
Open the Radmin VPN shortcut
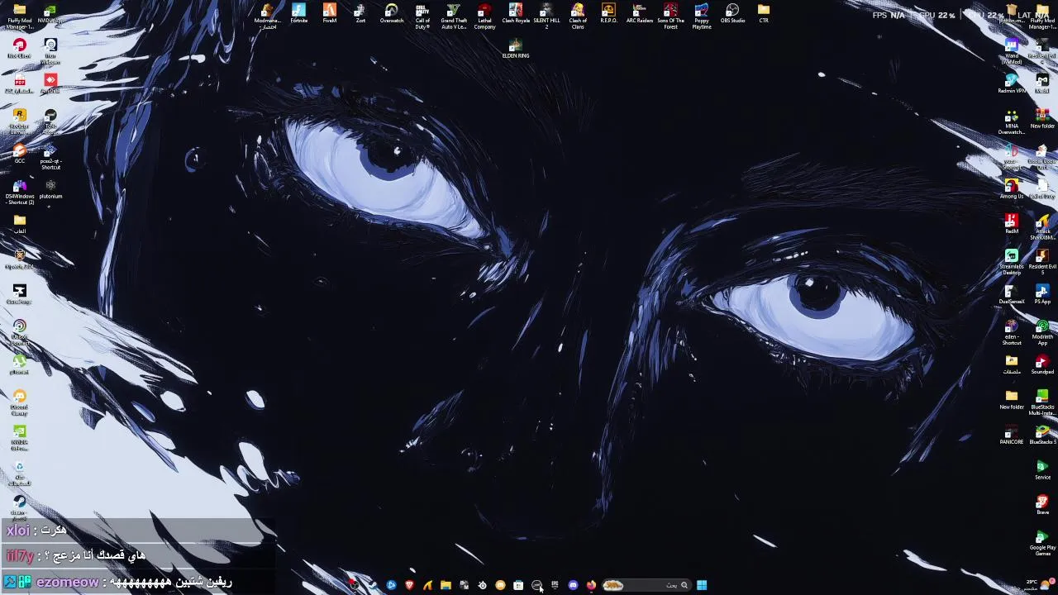[x=1012, y=83]
